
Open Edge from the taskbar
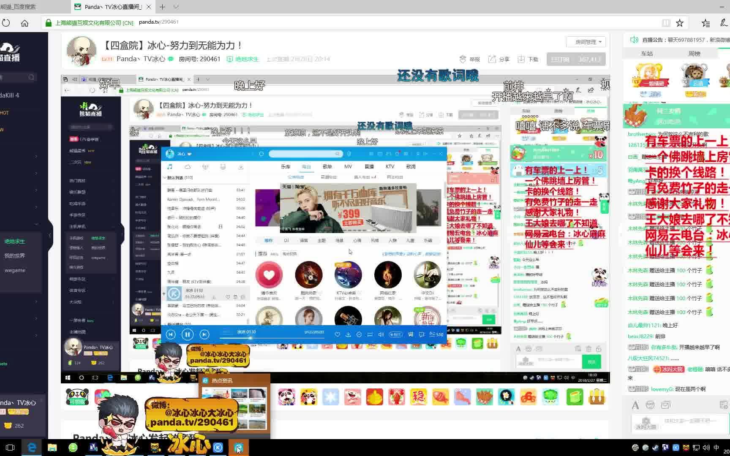(32, 448)
